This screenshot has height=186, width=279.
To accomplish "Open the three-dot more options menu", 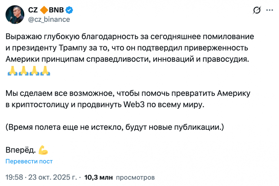I will tap(269, 10).
